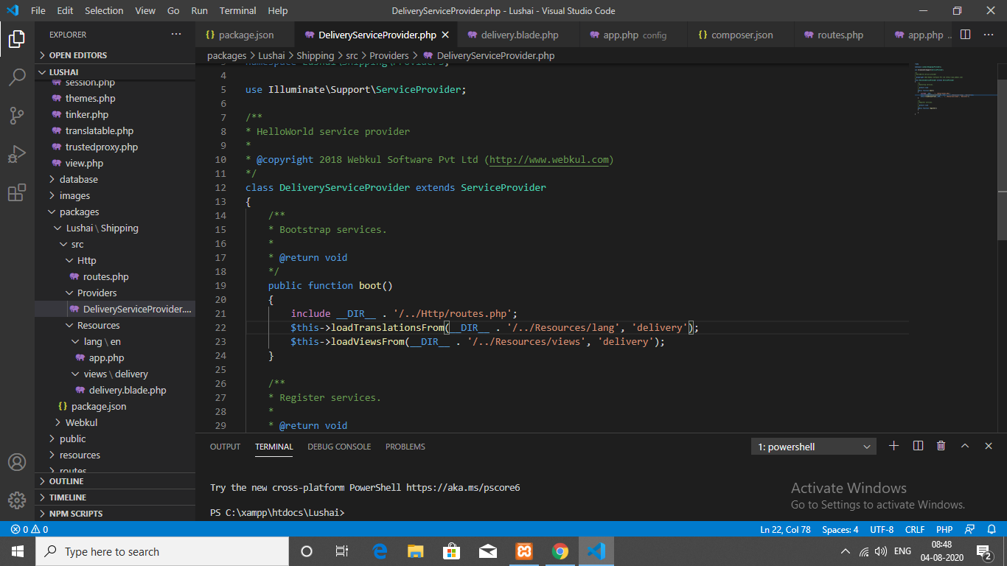Open the Terminal menu
The width and height of the screenshot is (1007, 566).
point(238,11)
